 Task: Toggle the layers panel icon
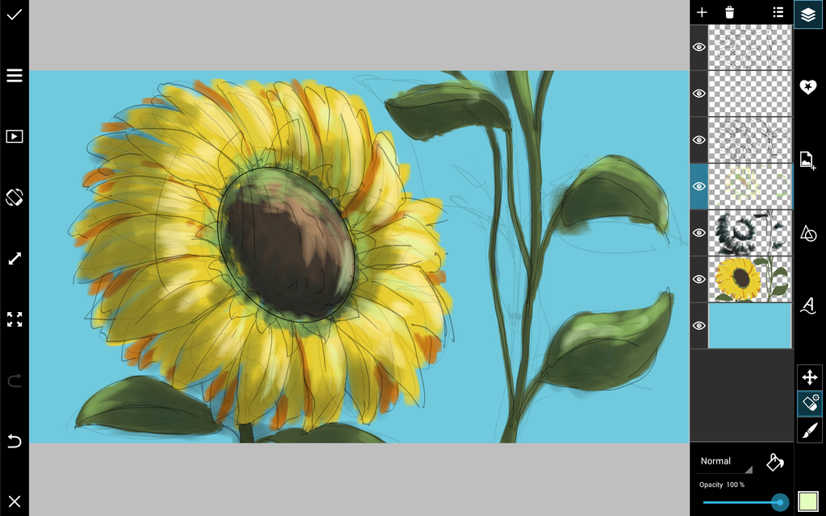tap(808, 15)
